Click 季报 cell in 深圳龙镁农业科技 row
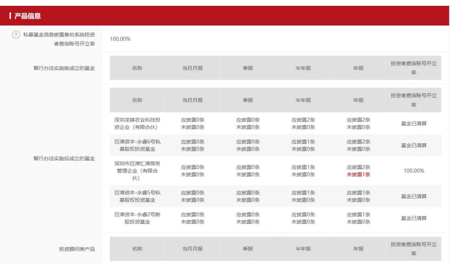This screenshot has width=451, height=264. [248, 123]
